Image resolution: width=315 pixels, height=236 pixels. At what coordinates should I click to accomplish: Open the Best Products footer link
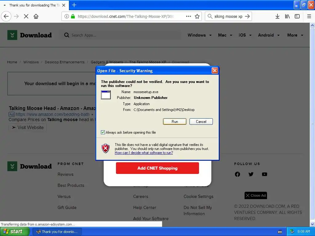71,185
